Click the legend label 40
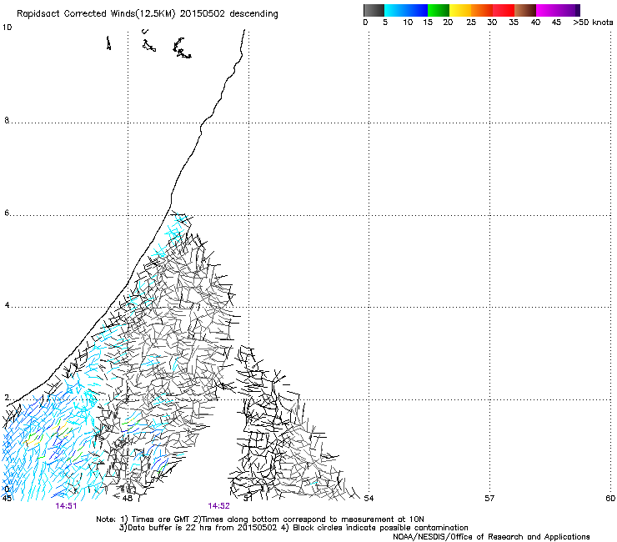The width and height of the screenshot is (617, 542). click(535, 23)
